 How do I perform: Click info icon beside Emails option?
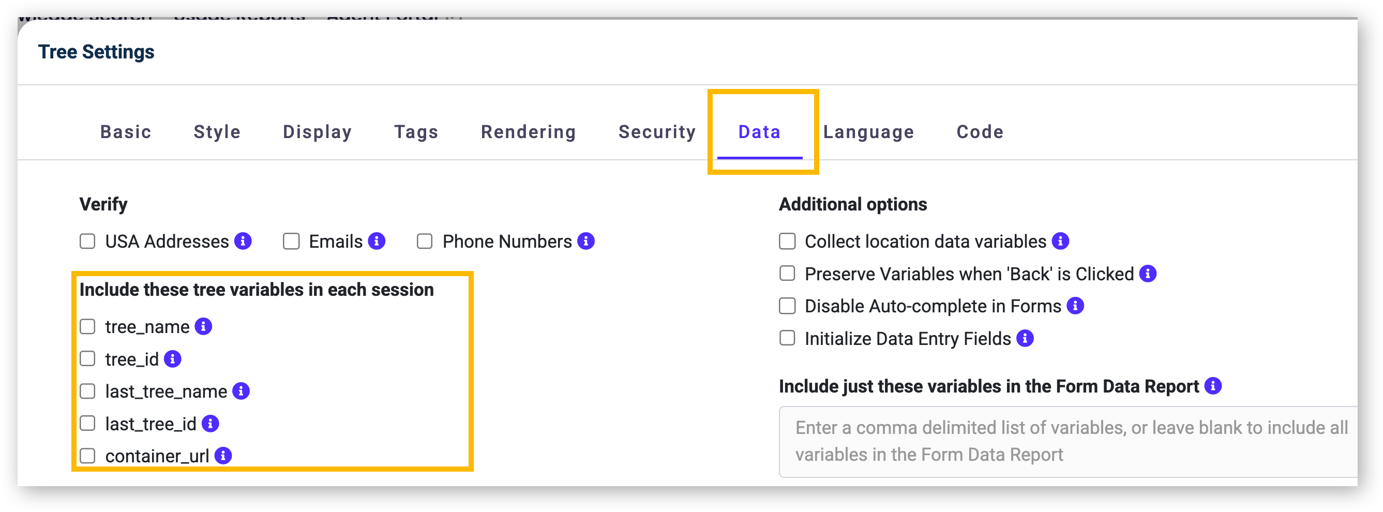(377, 241)
